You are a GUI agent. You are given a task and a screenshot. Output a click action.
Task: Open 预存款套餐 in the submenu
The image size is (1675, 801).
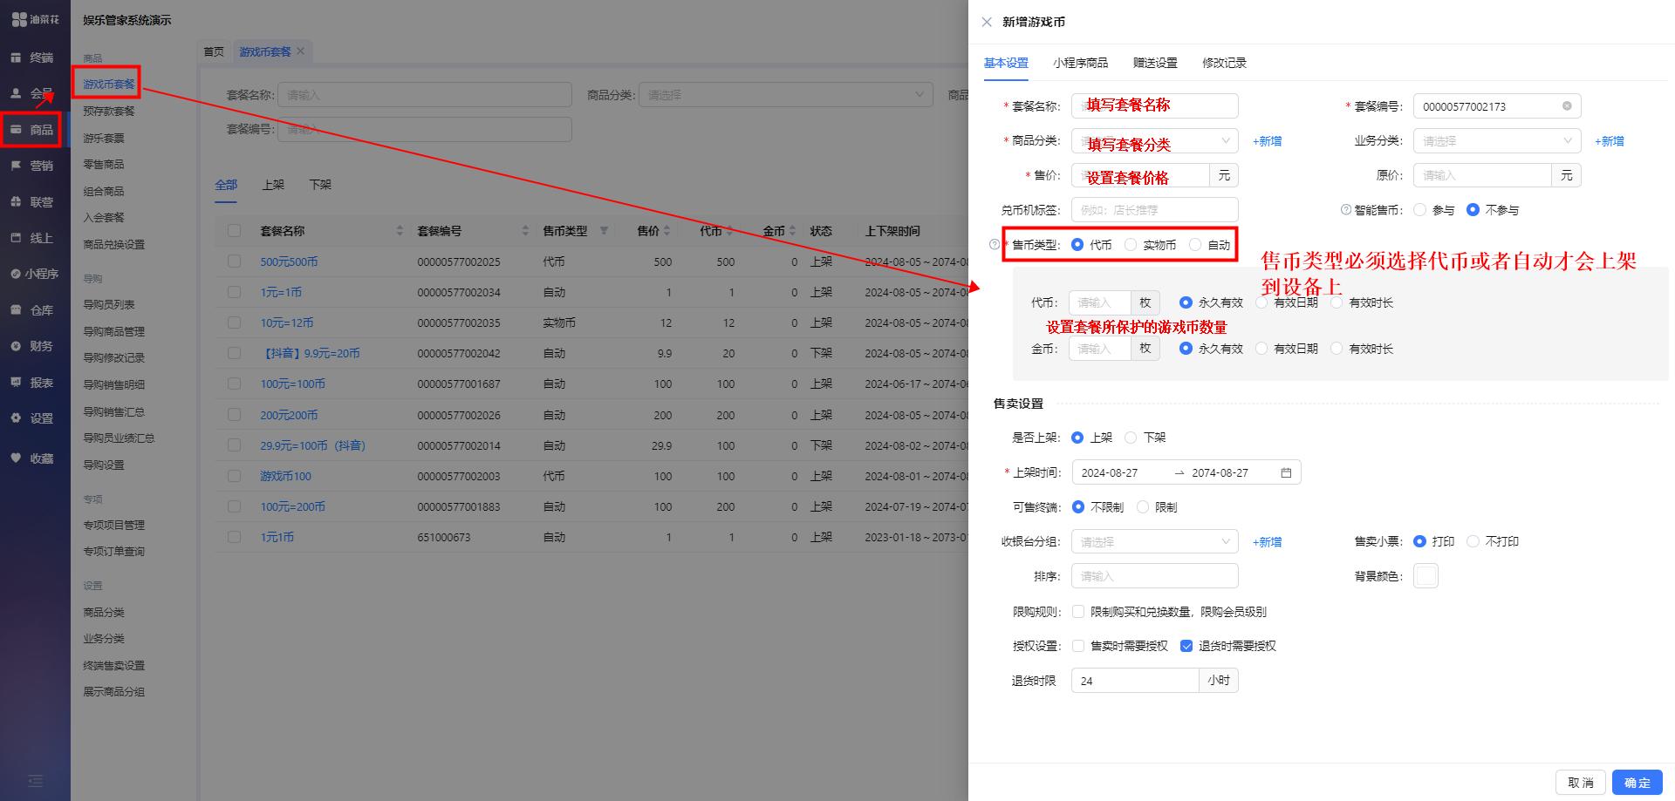109,112
